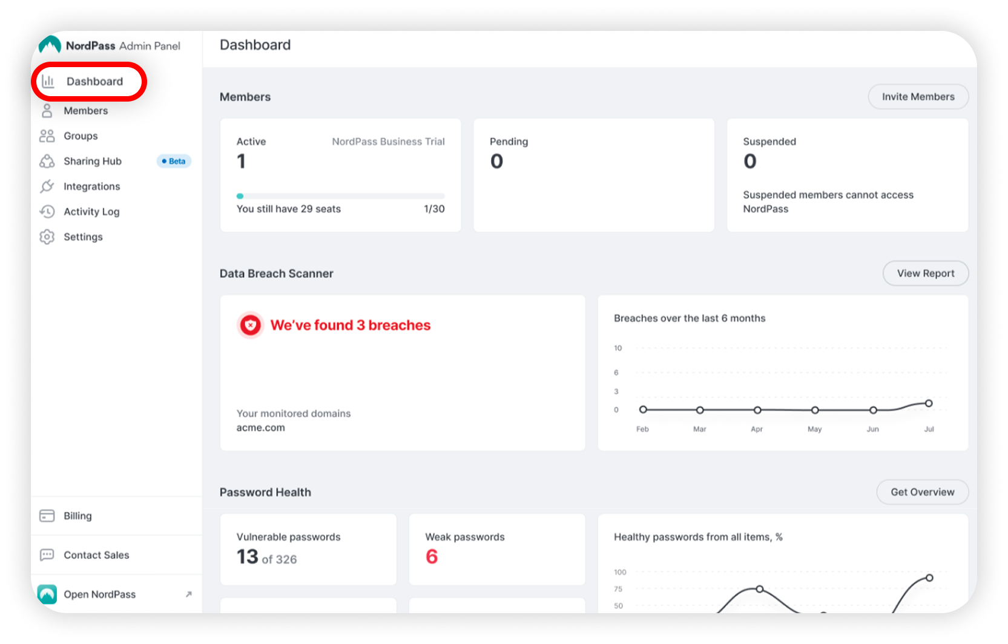
Task: Navigate to Integrations
Action: click(92, 186)
